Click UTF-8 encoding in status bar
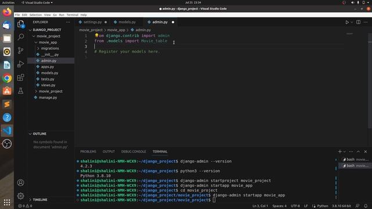The height and width of the screenshot is (209, 372). [x=295, y=206]
